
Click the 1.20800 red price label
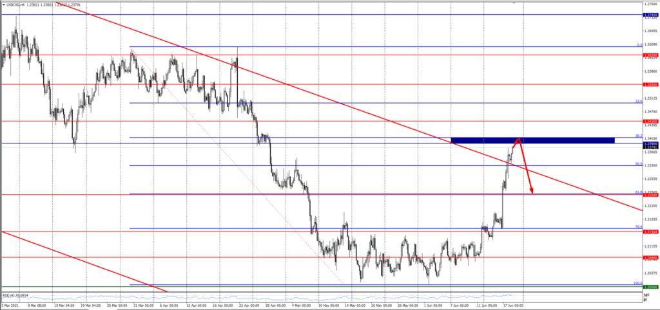tap(650, 258)
